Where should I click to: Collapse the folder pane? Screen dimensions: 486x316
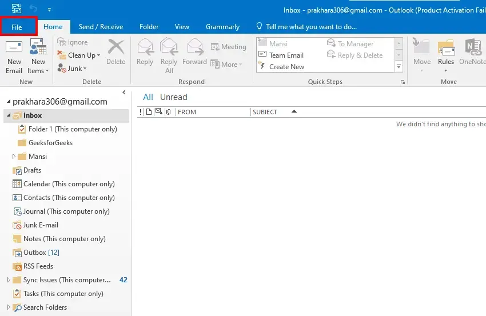pos(124,93)
